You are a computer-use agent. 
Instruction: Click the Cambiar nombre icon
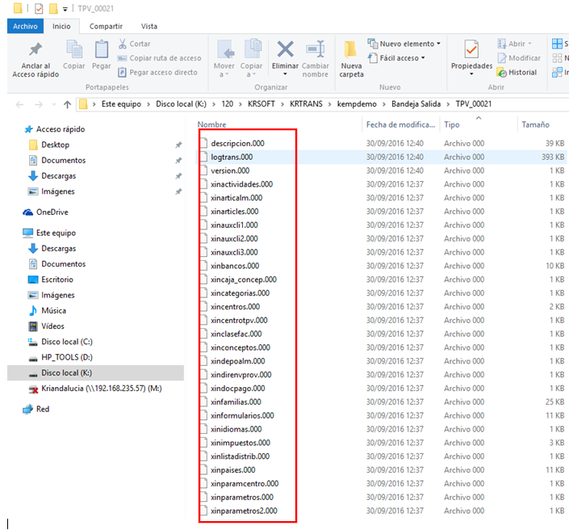click(x=316, y=49)
